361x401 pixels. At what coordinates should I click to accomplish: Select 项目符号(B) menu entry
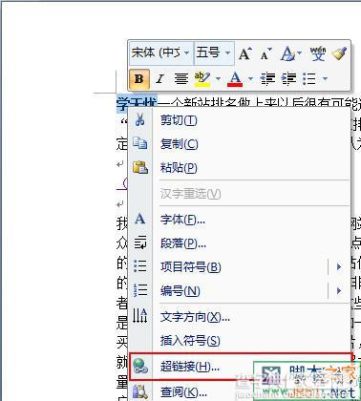coord(239,266)
